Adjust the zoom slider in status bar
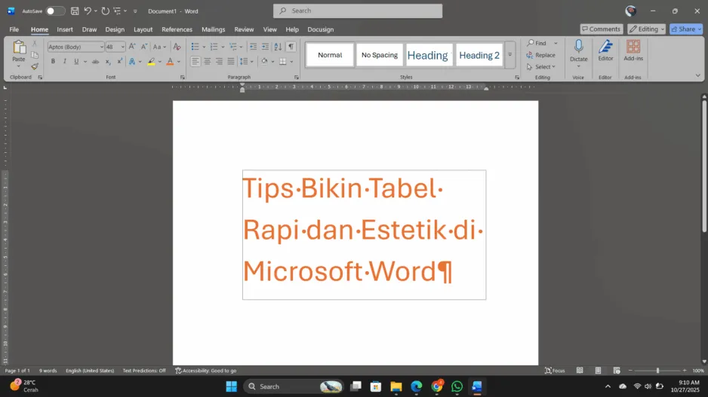 point(657,371)
